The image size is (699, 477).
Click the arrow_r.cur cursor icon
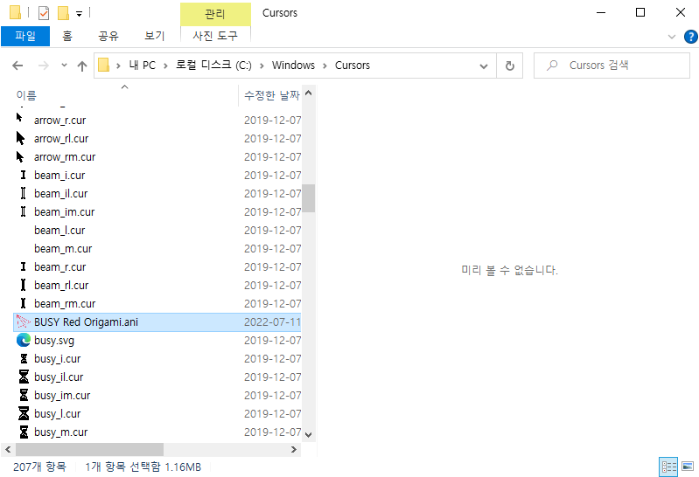tap(19, 118)
